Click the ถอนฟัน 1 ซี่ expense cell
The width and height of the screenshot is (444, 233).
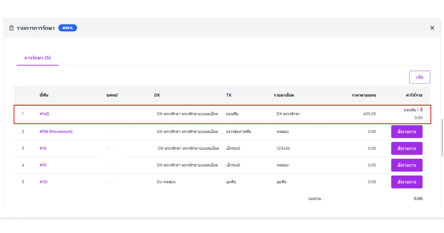pos(413,110)
